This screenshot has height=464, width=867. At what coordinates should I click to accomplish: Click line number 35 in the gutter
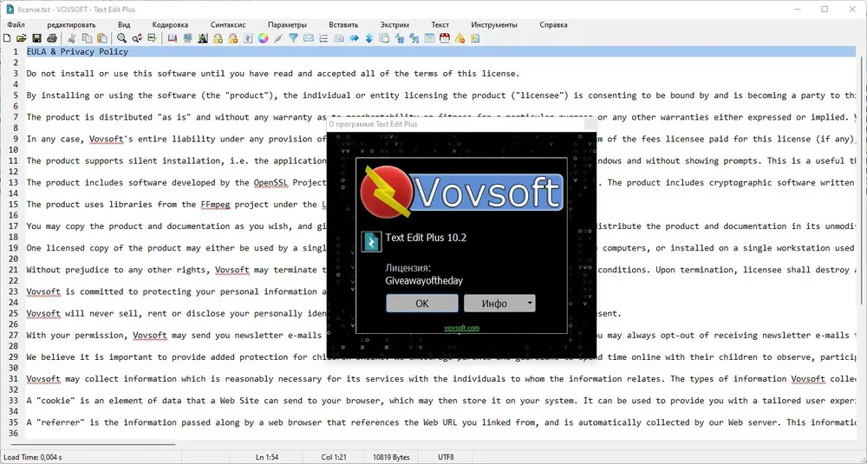(14, 422)
